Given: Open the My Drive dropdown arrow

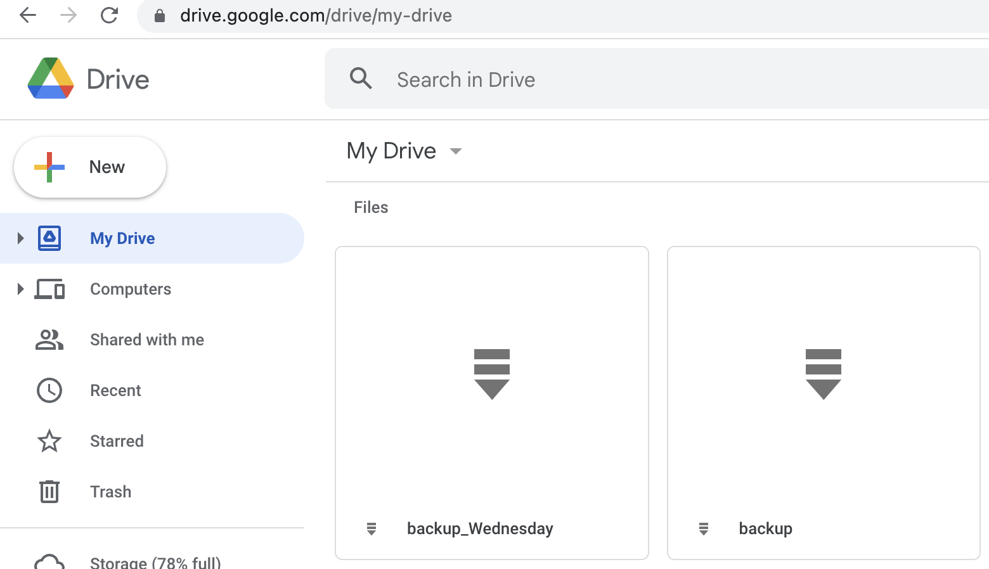Looking at the screenshot, I should pos(456,151).
